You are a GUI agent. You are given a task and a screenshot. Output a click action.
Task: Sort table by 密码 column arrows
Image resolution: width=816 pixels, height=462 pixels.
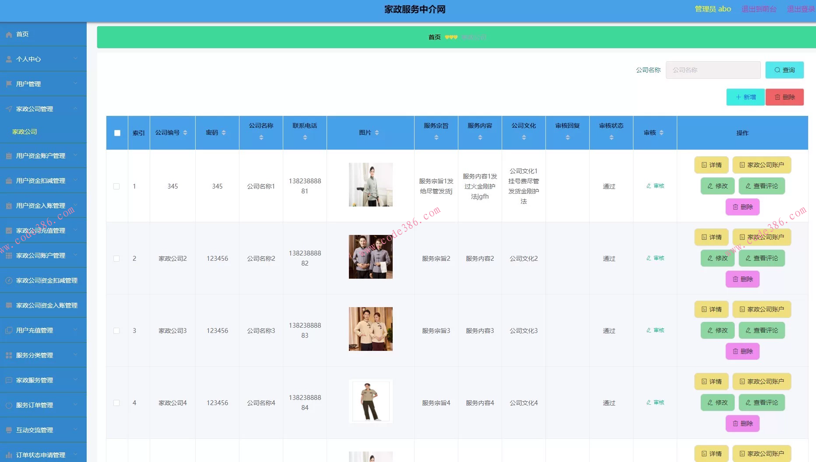pos(224,133)
